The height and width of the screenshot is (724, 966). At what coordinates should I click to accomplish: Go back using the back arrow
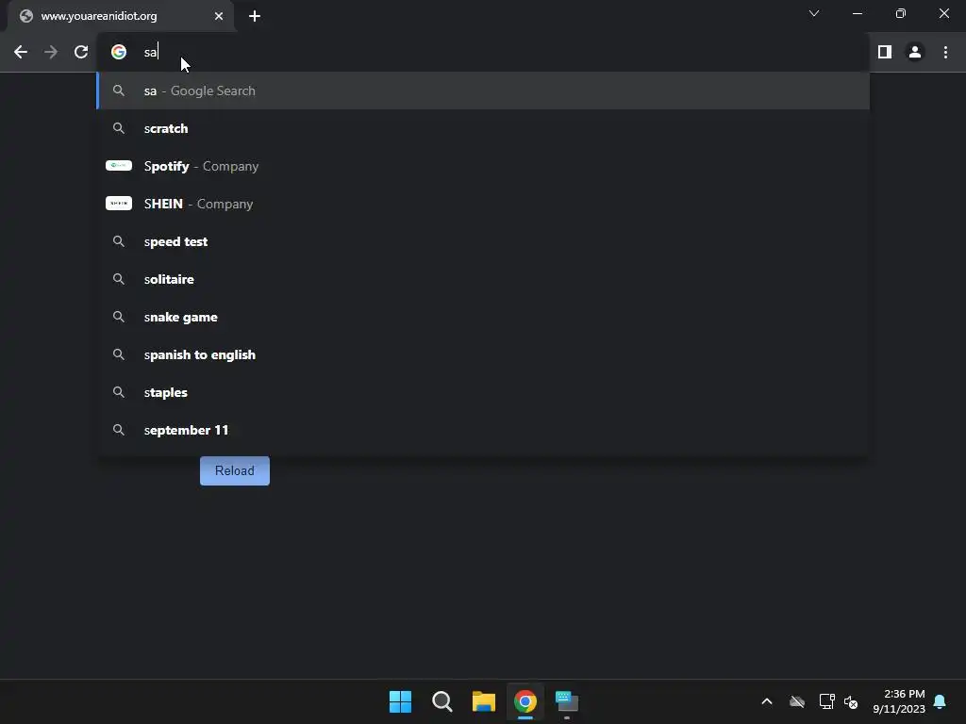(x=21, y=53)
